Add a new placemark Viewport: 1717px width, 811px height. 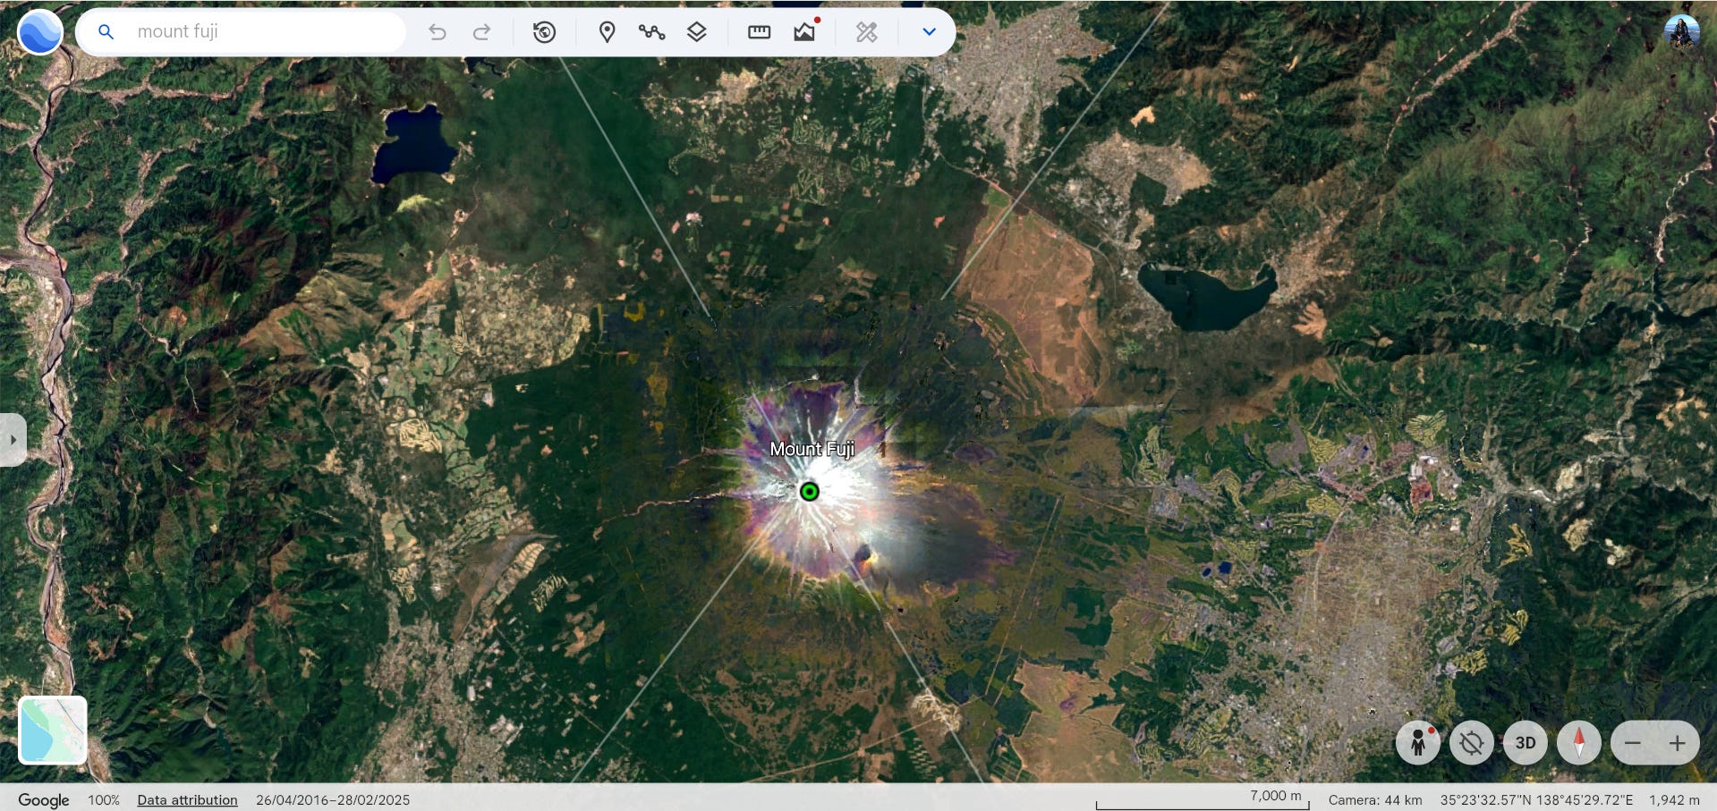(607, 31)
